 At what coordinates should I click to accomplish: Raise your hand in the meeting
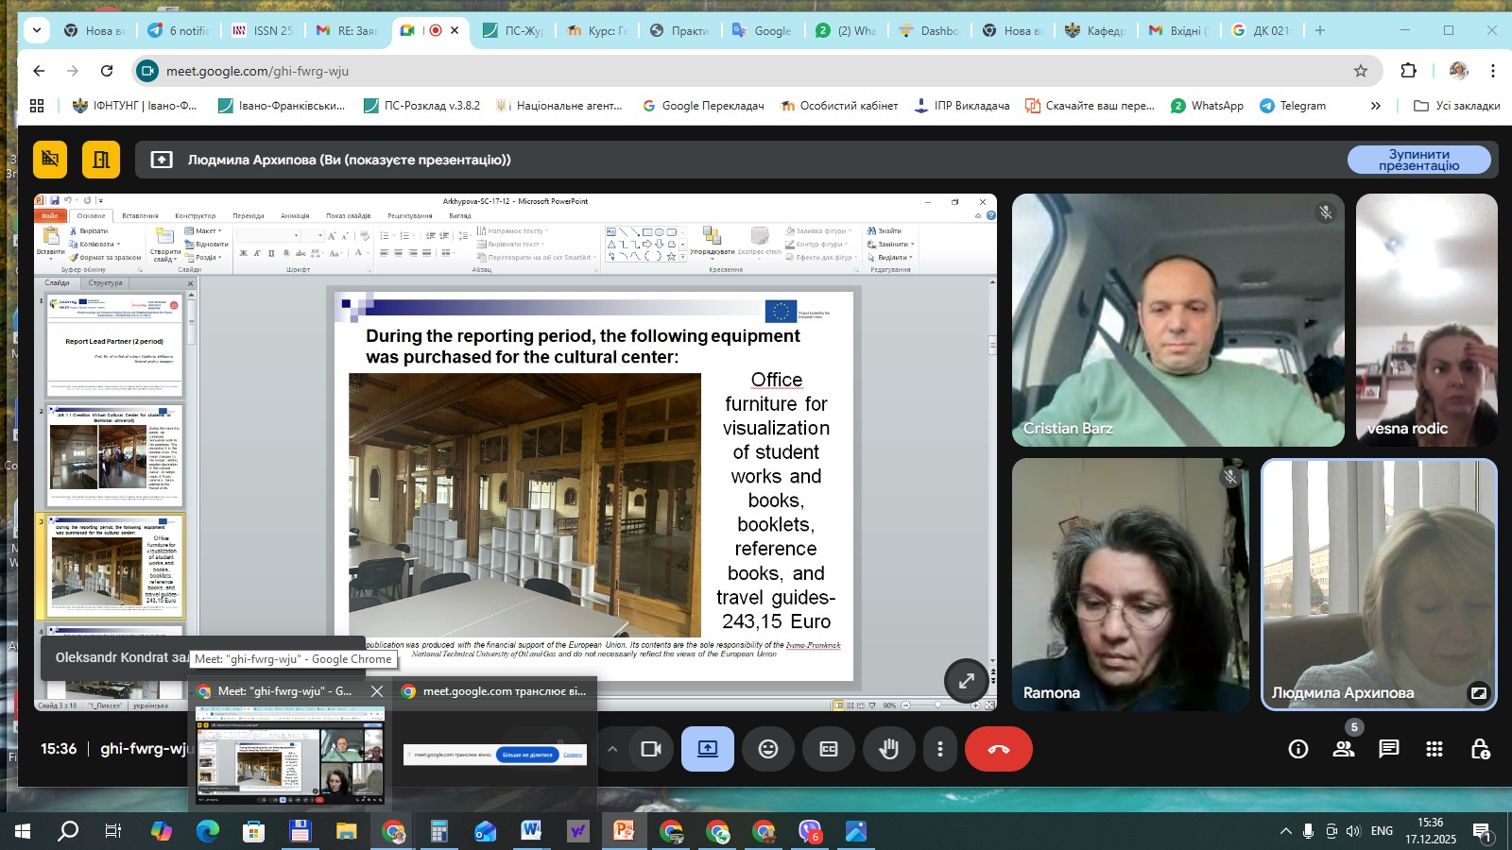pos(888,749)
